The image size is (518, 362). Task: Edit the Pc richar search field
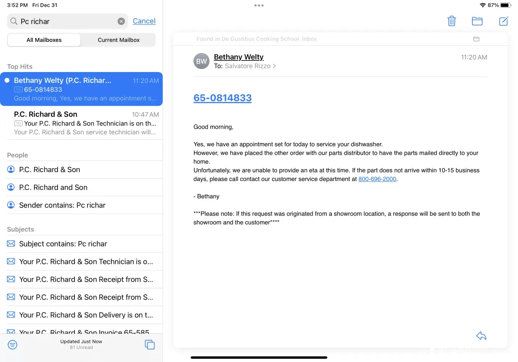tap(68, 21)
